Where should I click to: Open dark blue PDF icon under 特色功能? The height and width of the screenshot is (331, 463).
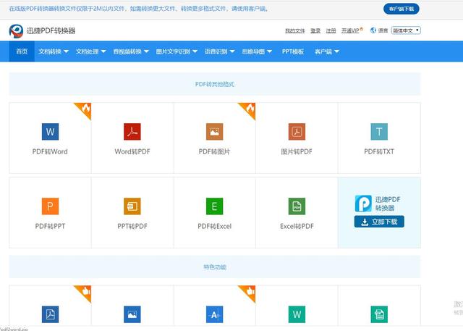50,314
